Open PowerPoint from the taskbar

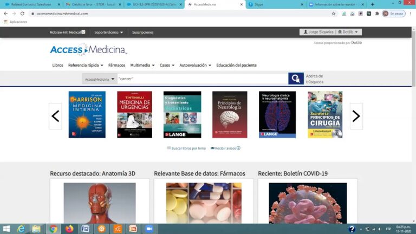coord(133,229)
